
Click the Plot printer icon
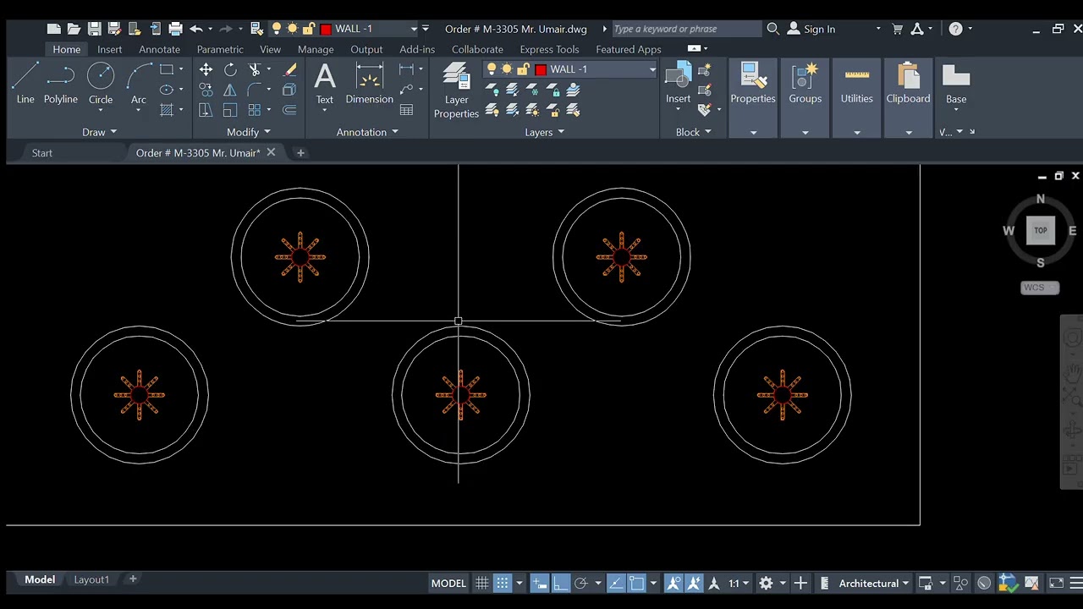click(x=175, y=29)
